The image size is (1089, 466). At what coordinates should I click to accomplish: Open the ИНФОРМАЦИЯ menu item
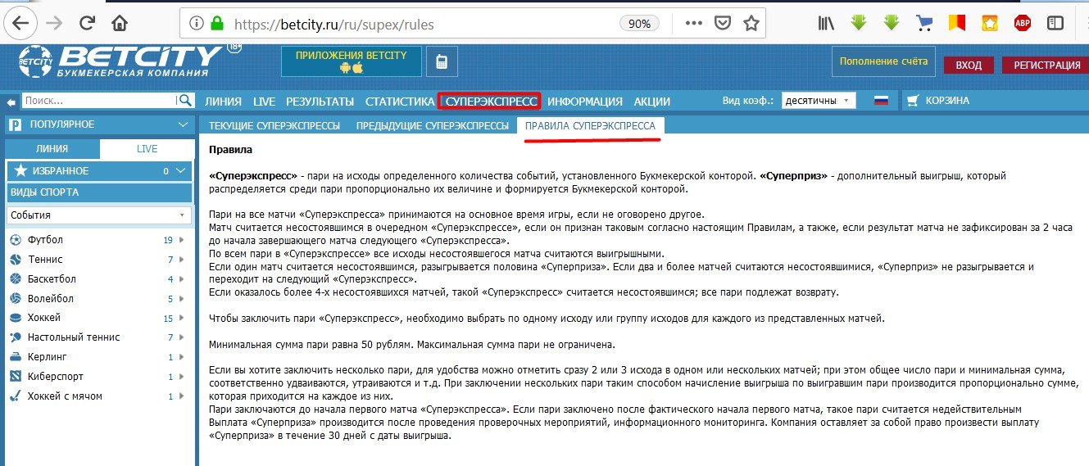pyautogui.click(x=585, y=102)
